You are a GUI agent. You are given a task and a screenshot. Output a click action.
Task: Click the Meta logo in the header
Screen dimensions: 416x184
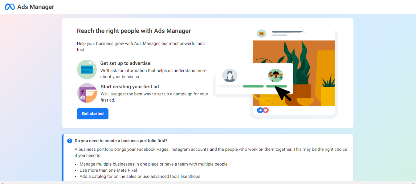pos(9,6)
